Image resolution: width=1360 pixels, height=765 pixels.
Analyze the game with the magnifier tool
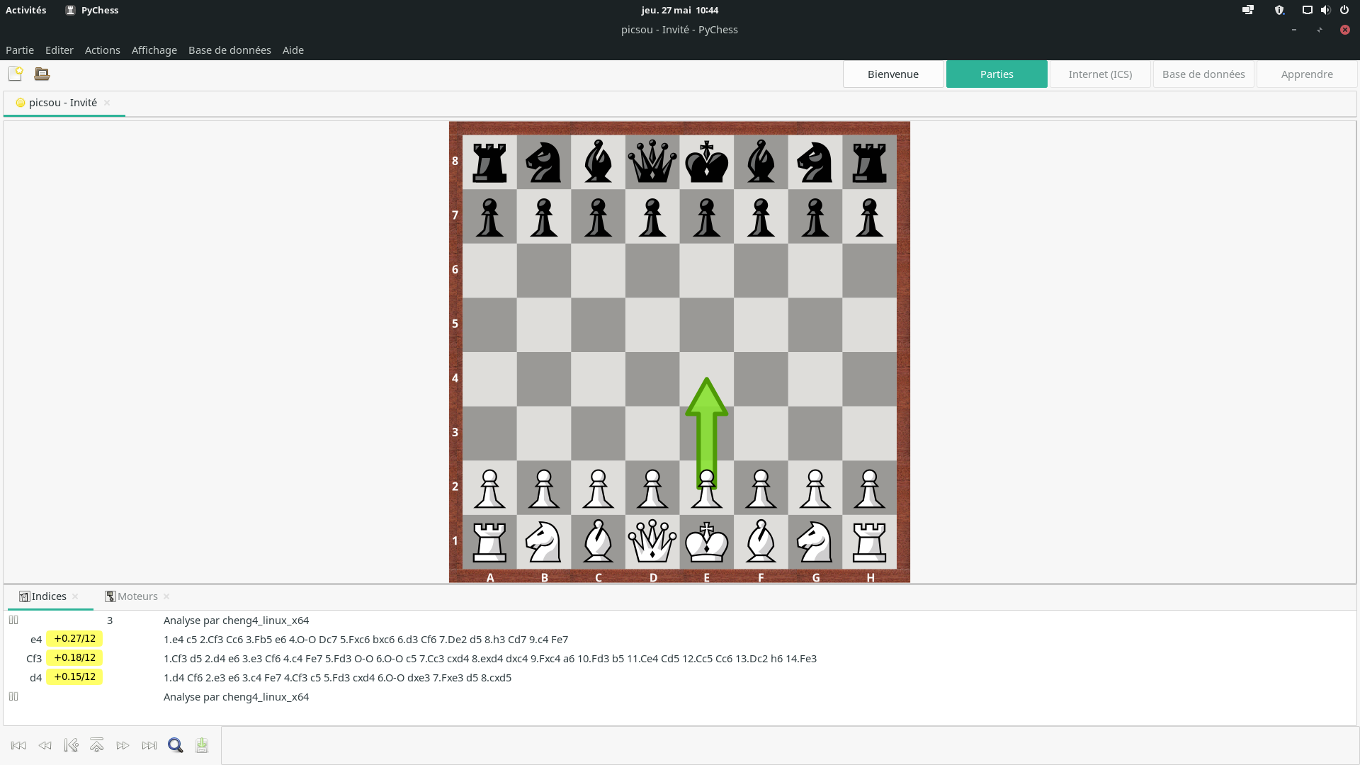point(175,745)
